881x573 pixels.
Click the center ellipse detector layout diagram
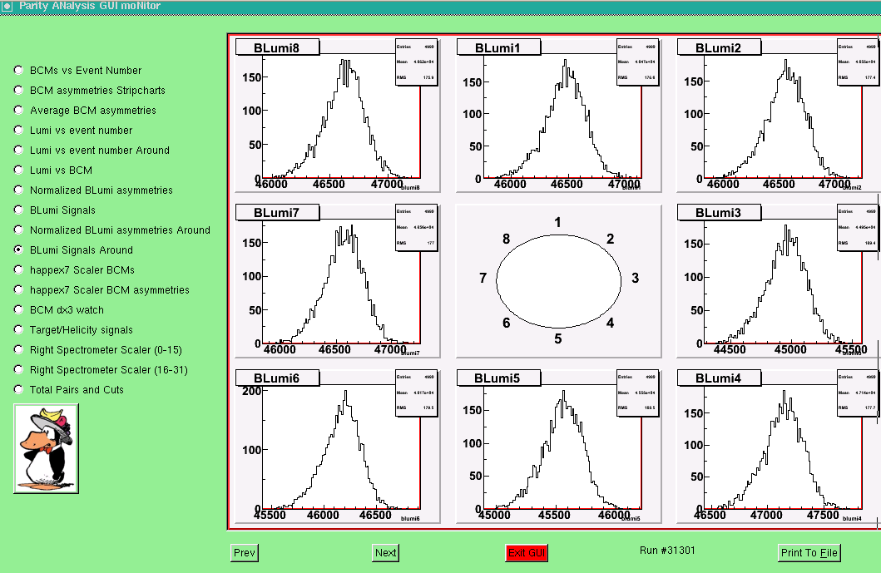pyautogui.click(x=558, y=281)
